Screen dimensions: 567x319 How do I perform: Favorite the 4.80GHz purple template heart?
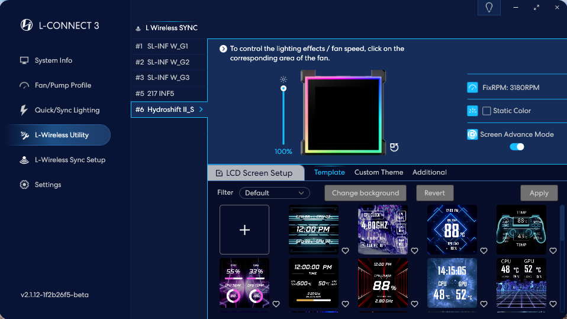(x=414, y=250)
